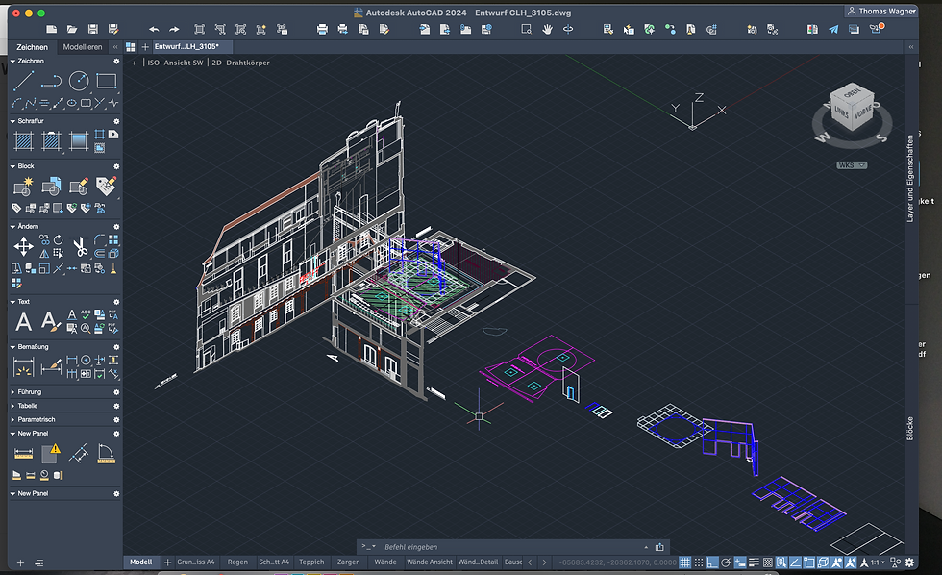
Task: Click ISO-Ansicht SW view control
Action: point(175,62)
